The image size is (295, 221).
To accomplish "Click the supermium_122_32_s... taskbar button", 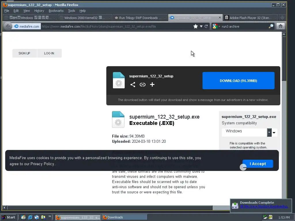I will coord(78,217).
